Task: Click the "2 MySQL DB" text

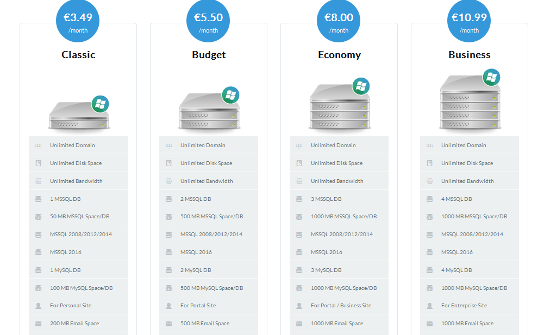Action: (x=196, y=270)
